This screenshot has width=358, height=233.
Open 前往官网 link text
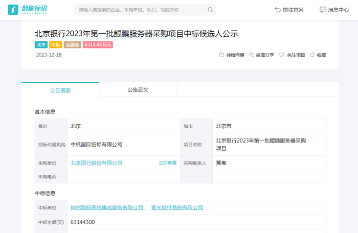point(293,10)
